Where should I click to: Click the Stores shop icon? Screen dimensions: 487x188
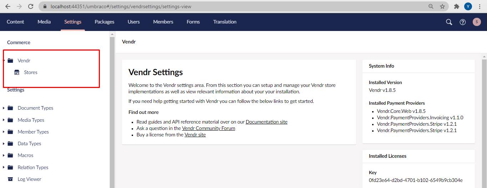click(17, 72)
